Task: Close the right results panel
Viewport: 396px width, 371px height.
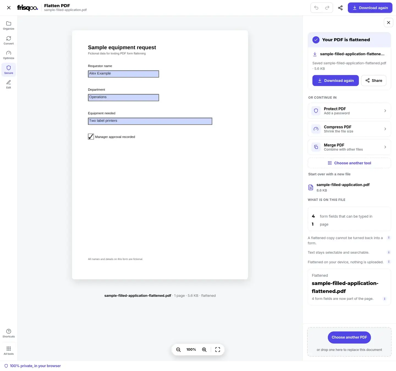Action: coord(389,23)
